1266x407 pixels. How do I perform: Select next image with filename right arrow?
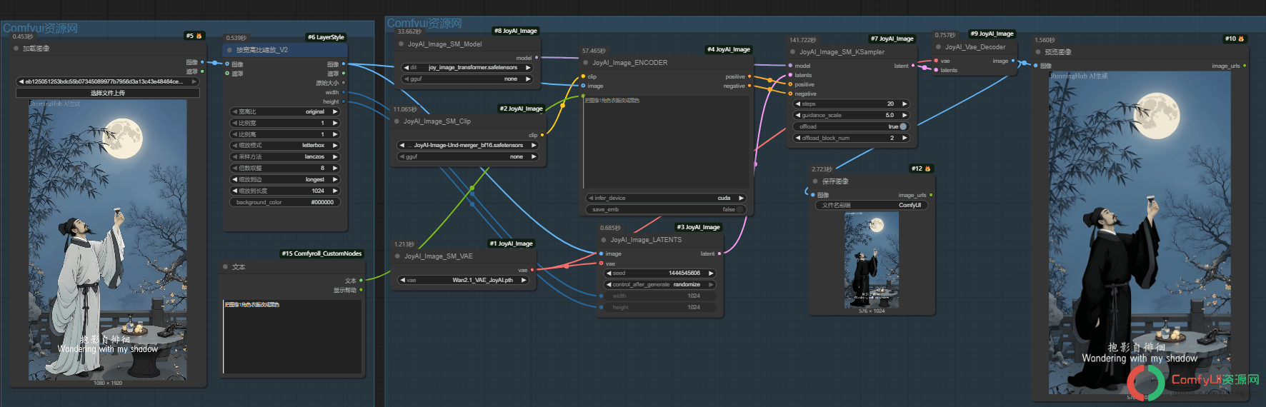194,81
